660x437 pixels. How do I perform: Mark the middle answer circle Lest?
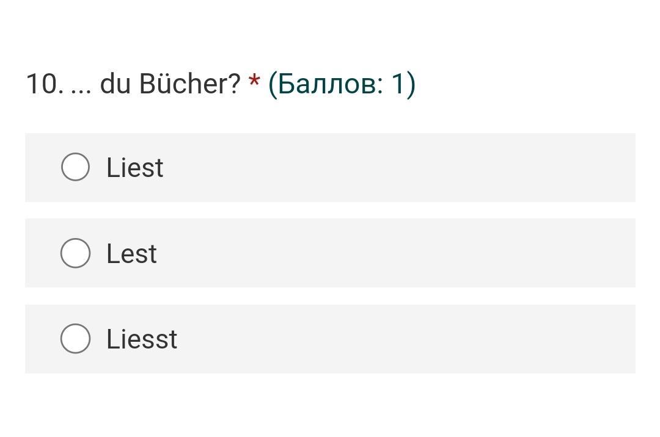click(x=75, y=253)
